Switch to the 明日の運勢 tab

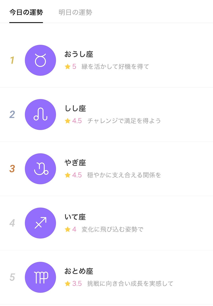click(75, 12)
